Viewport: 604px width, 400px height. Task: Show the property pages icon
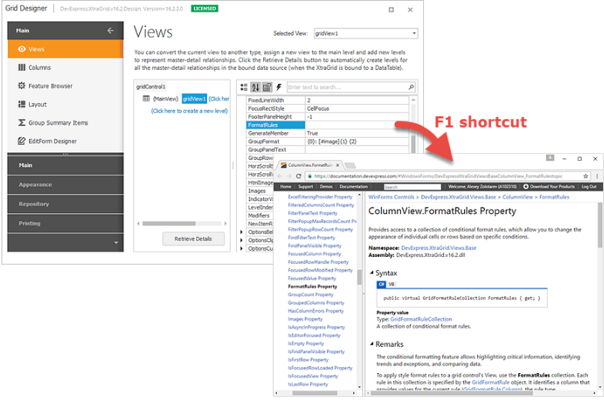pyautogui.click(x=267, y=88)
